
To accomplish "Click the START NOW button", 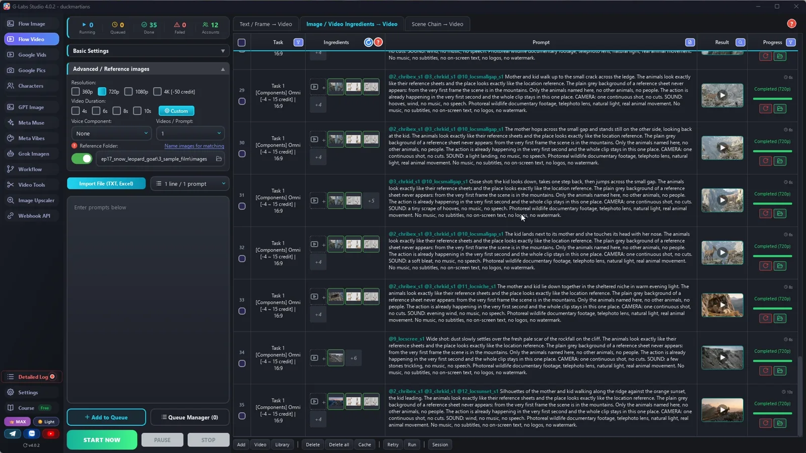I will [102, 440].
